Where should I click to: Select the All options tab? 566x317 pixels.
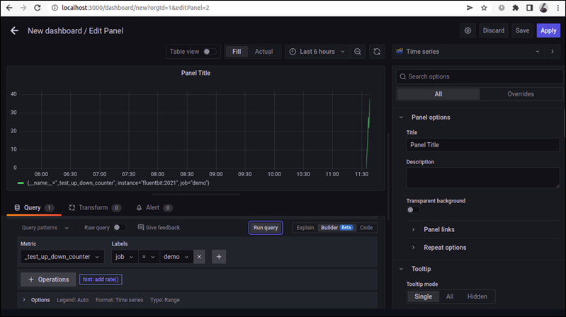[x=438, y=94]
